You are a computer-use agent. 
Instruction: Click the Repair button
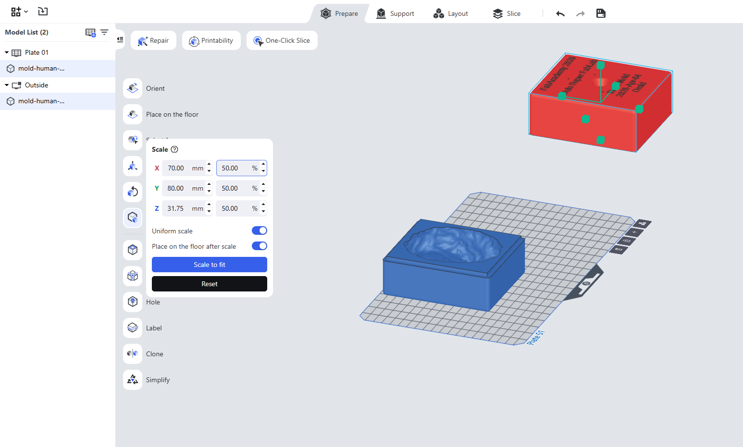click(153, 40)
